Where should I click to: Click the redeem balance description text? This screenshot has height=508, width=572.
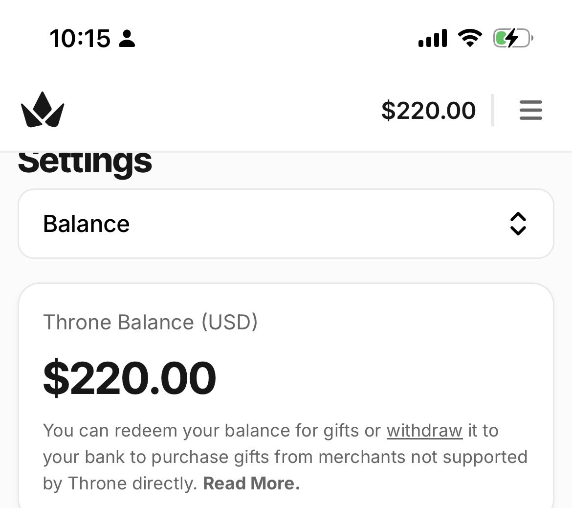[x=286, y=457]
